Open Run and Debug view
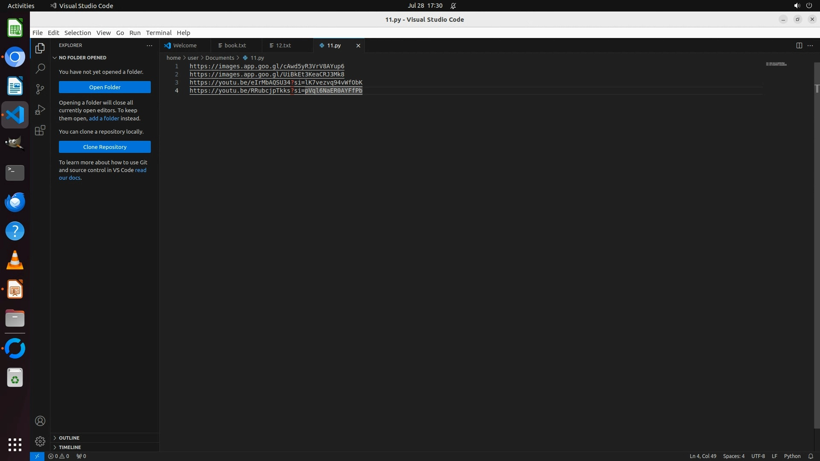This screenshot has width=820, height=461. (x=40, y=110)
